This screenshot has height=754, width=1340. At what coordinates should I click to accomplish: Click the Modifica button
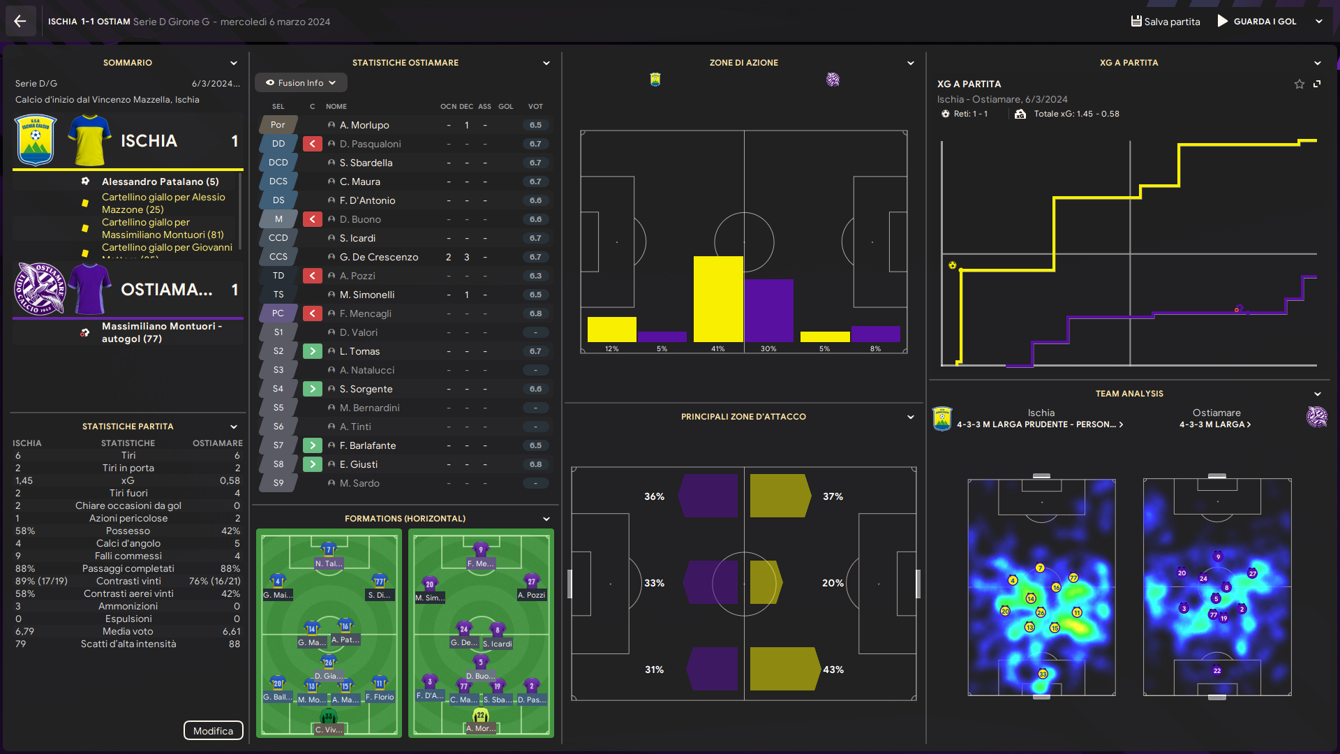click(x=213, y=730)
